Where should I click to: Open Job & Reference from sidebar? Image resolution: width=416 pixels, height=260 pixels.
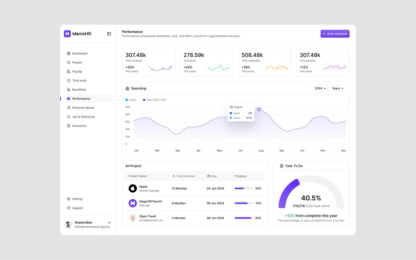pyautogui.click(x=88, y=117)
